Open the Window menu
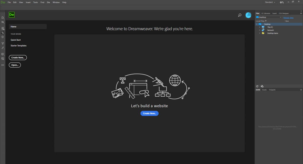The image size is (303, 164). [x=56, y=2]
